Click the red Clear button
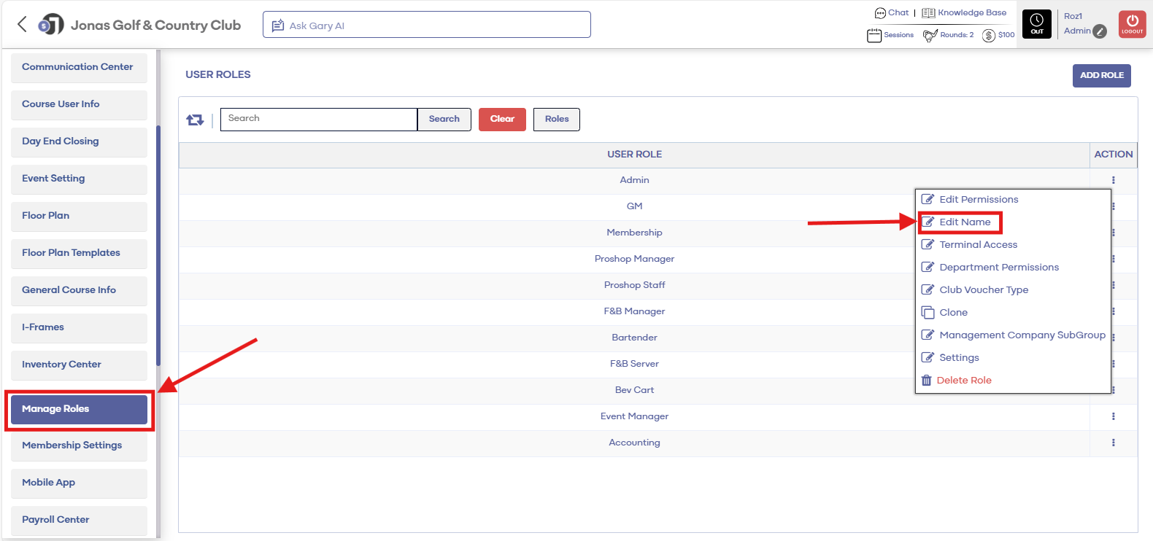Image resolution: width=1153 pixels, height=541 pixels. click(x=502, y=120)
